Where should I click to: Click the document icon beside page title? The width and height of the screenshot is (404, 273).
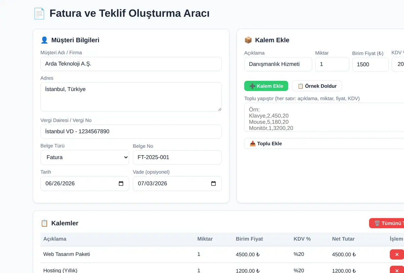point(39,13)
